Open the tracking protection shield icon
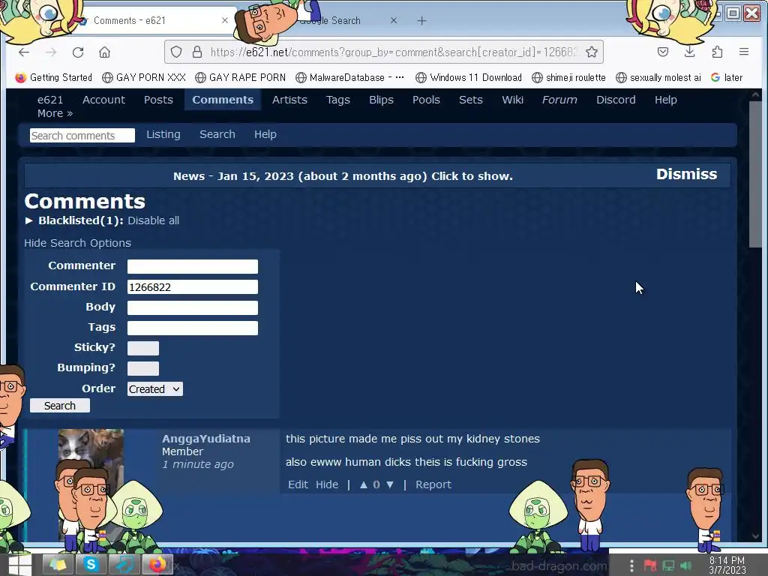The image size is (768, 576). pyautogui.click(x=176, y=52)
